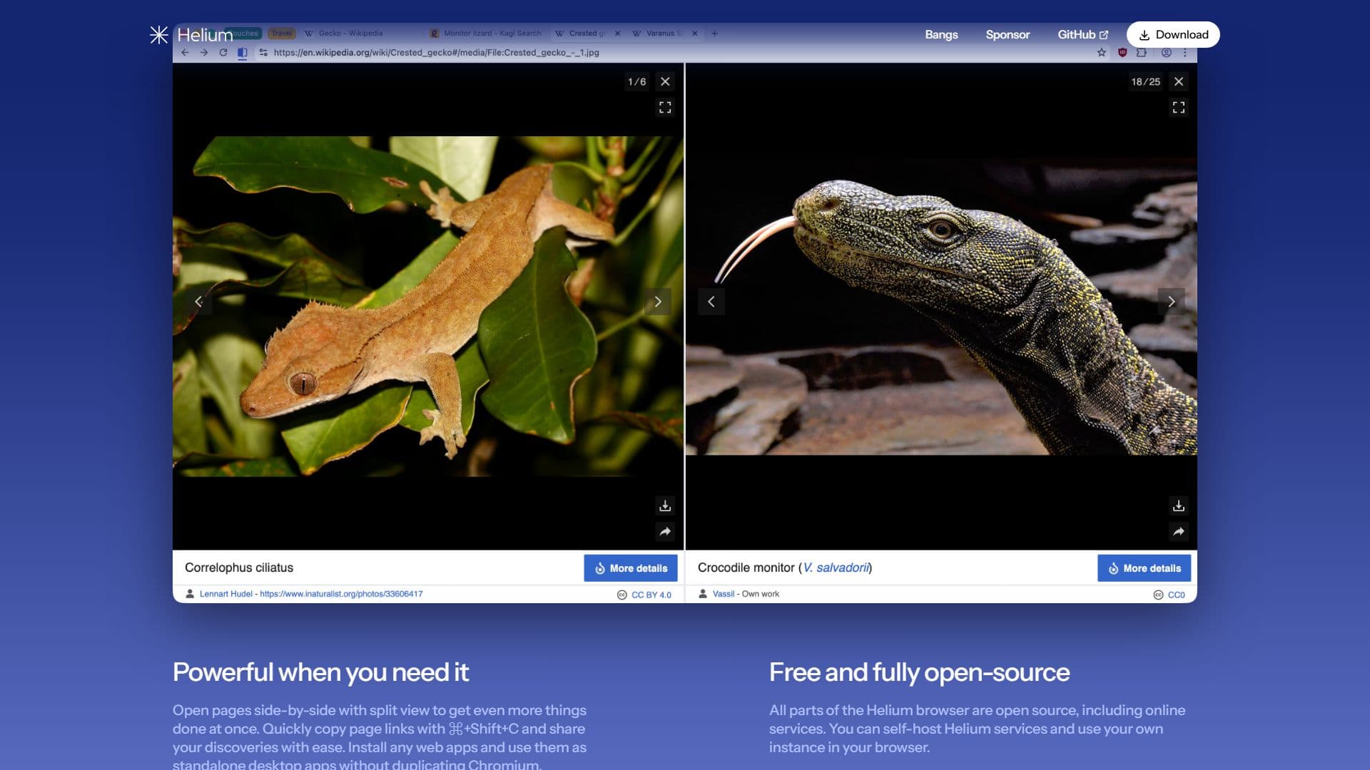Click the Wikipedia URL in address bar

[x=436, y=52]
